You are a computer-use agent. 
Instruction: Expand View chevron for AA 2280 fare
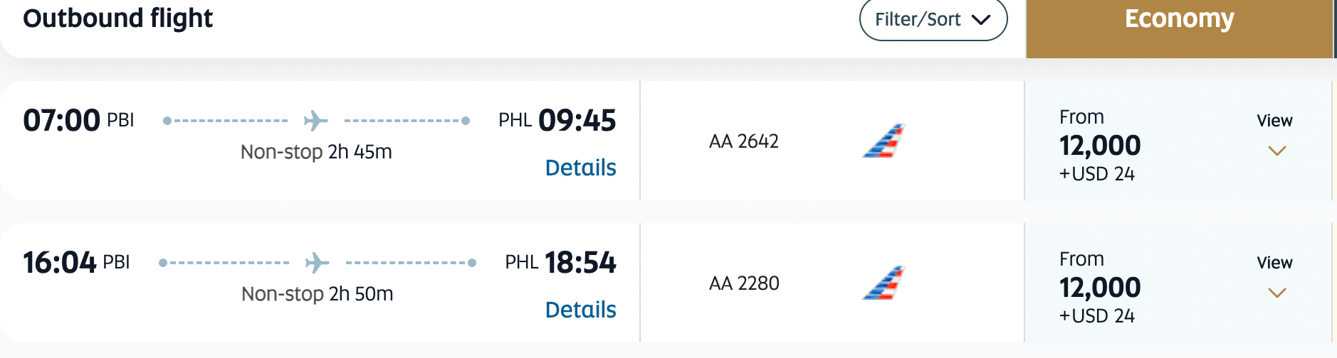point(1276,293)
